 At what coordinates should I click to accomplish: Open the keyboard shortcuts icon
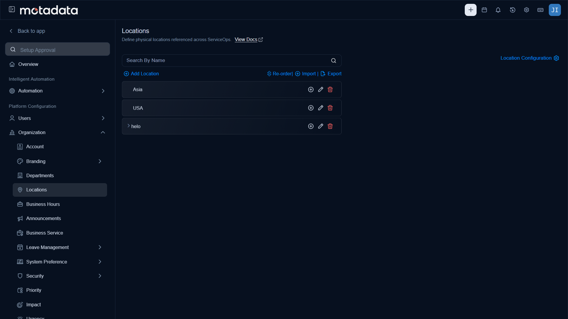click(540, 10)
